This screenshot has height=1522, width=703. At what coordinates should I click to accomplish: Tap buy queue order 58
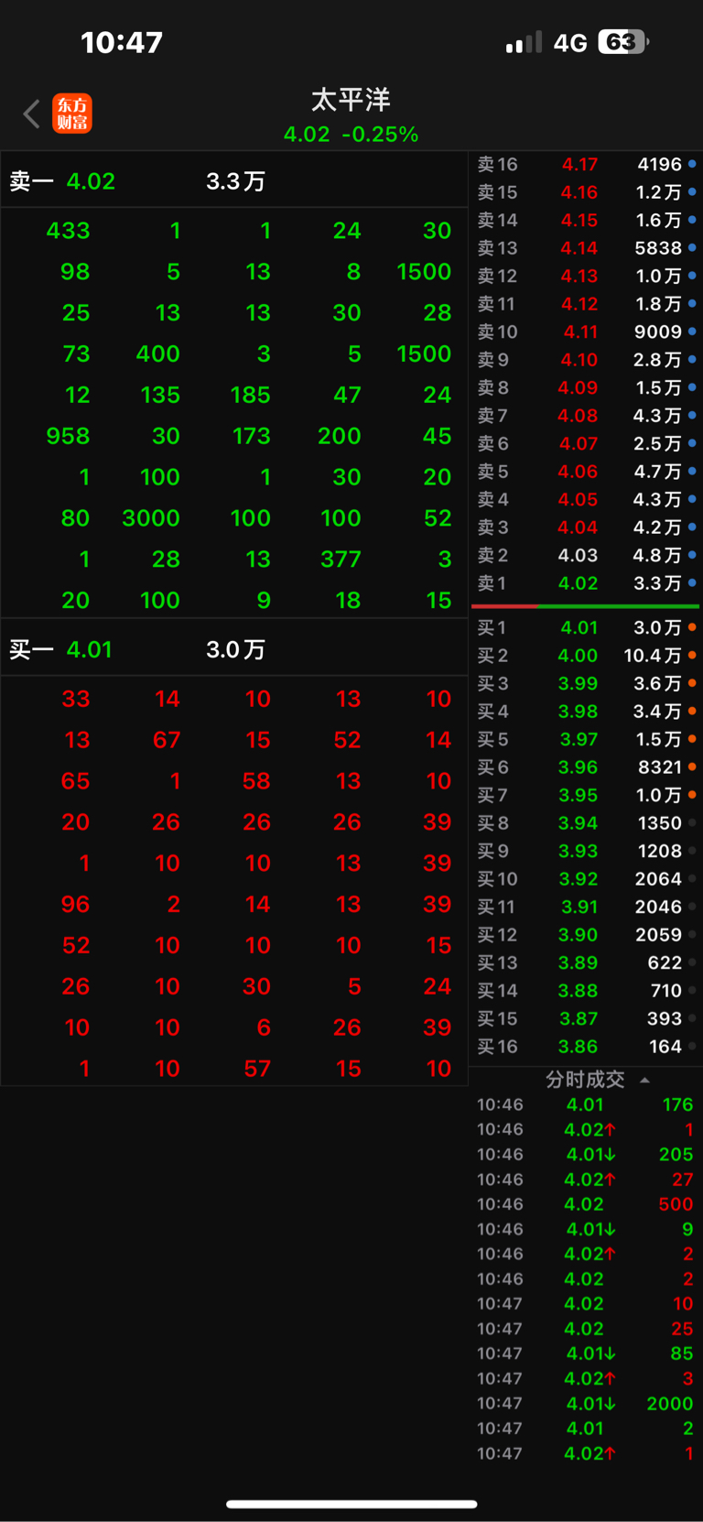[x=256, y=781]
